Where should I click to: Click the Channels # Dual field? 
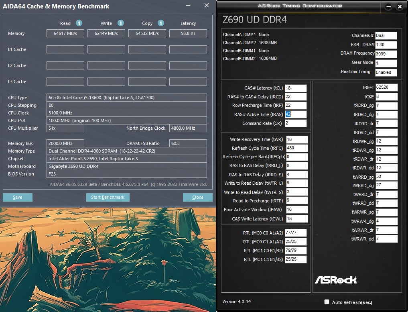tap(386, 36)
